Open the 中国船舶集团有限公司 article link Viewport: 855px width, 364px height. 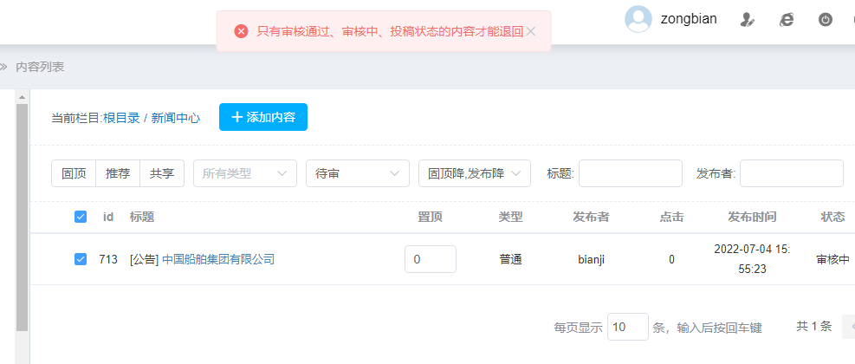(218, 259)
